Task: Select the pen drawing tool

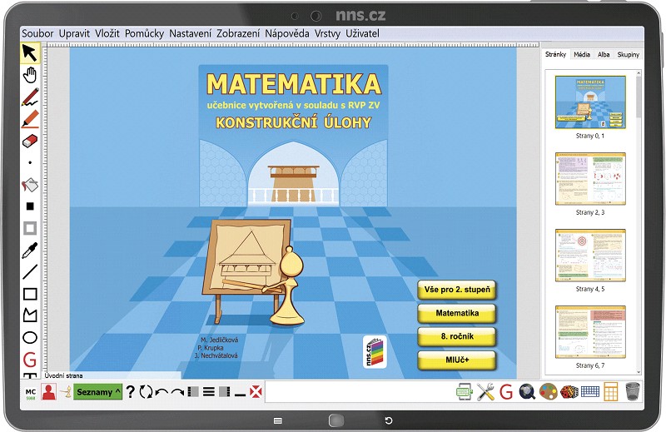Action: (30, 97)
